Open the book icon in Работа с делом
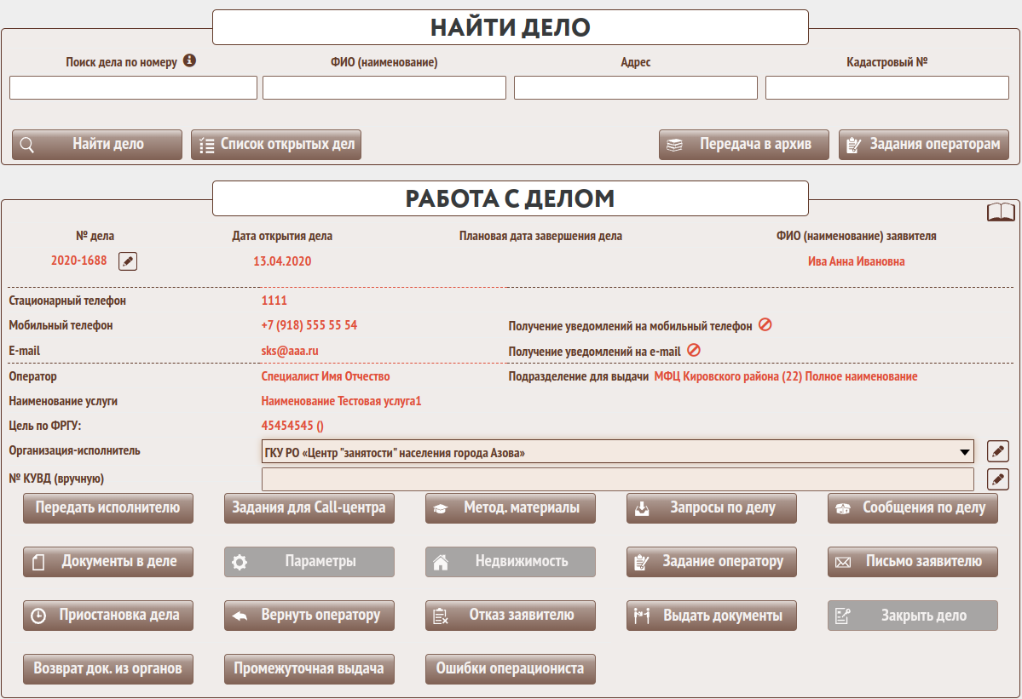1022x699 pixels. (1001, 213)
